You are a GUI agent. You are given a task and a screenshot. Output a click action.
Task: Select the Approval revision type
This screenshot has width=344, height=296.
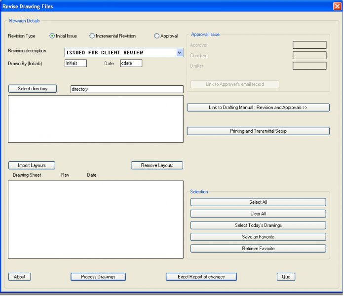[157, 36]
